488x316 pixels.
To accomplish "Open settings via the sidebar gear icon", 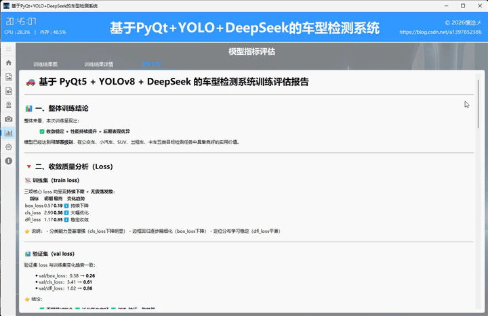I will click(x=9, y=147).
